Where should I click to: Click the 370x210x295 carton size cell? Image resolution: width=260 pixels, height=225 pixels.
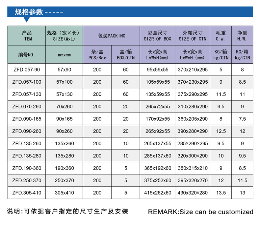(193, 70)
